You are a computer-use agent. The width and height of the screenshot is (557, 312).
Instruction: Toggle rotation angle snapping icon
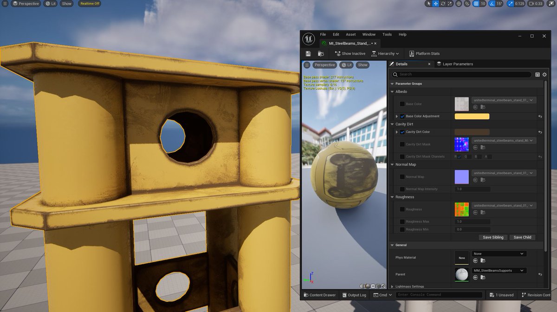click(x=492, y=4)
